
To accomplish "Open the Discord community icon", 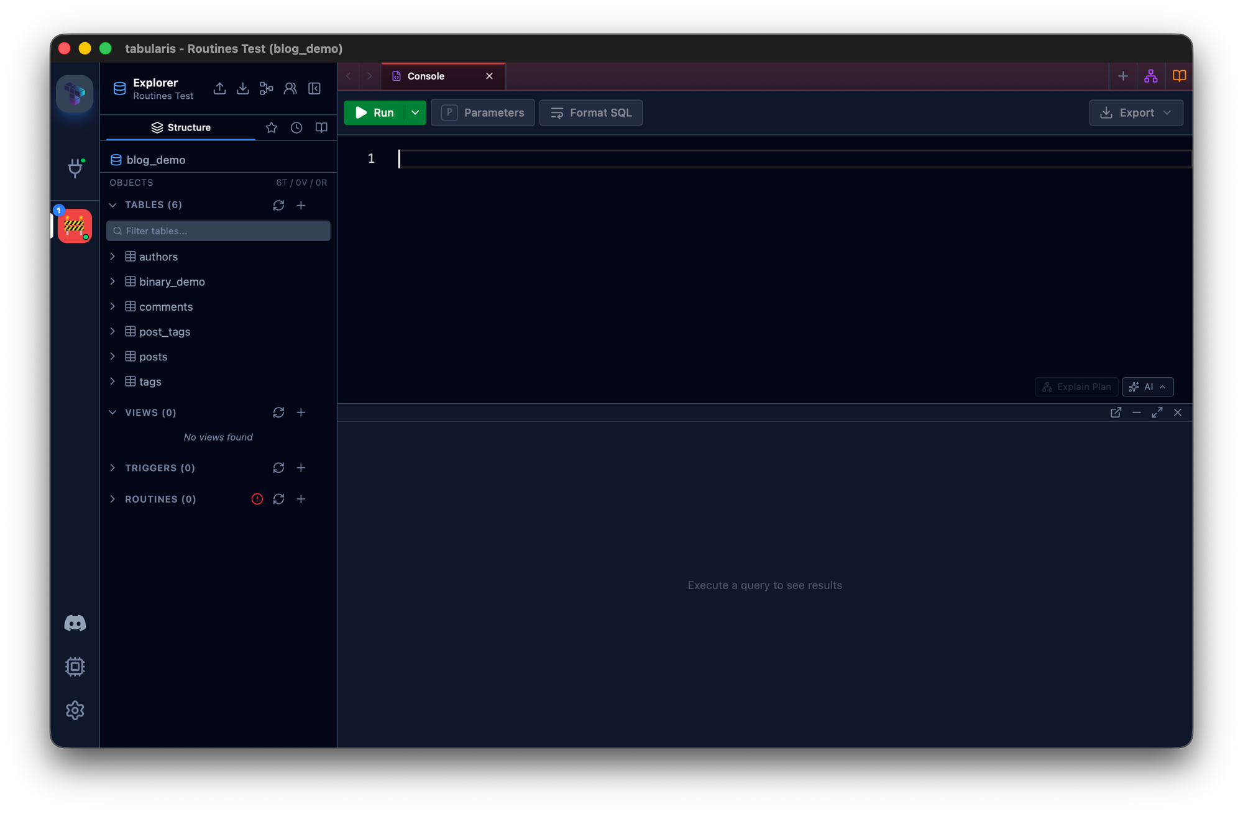I will [x=75, y=623].
